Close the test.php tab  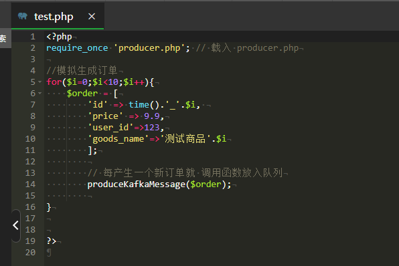point(92,17)
